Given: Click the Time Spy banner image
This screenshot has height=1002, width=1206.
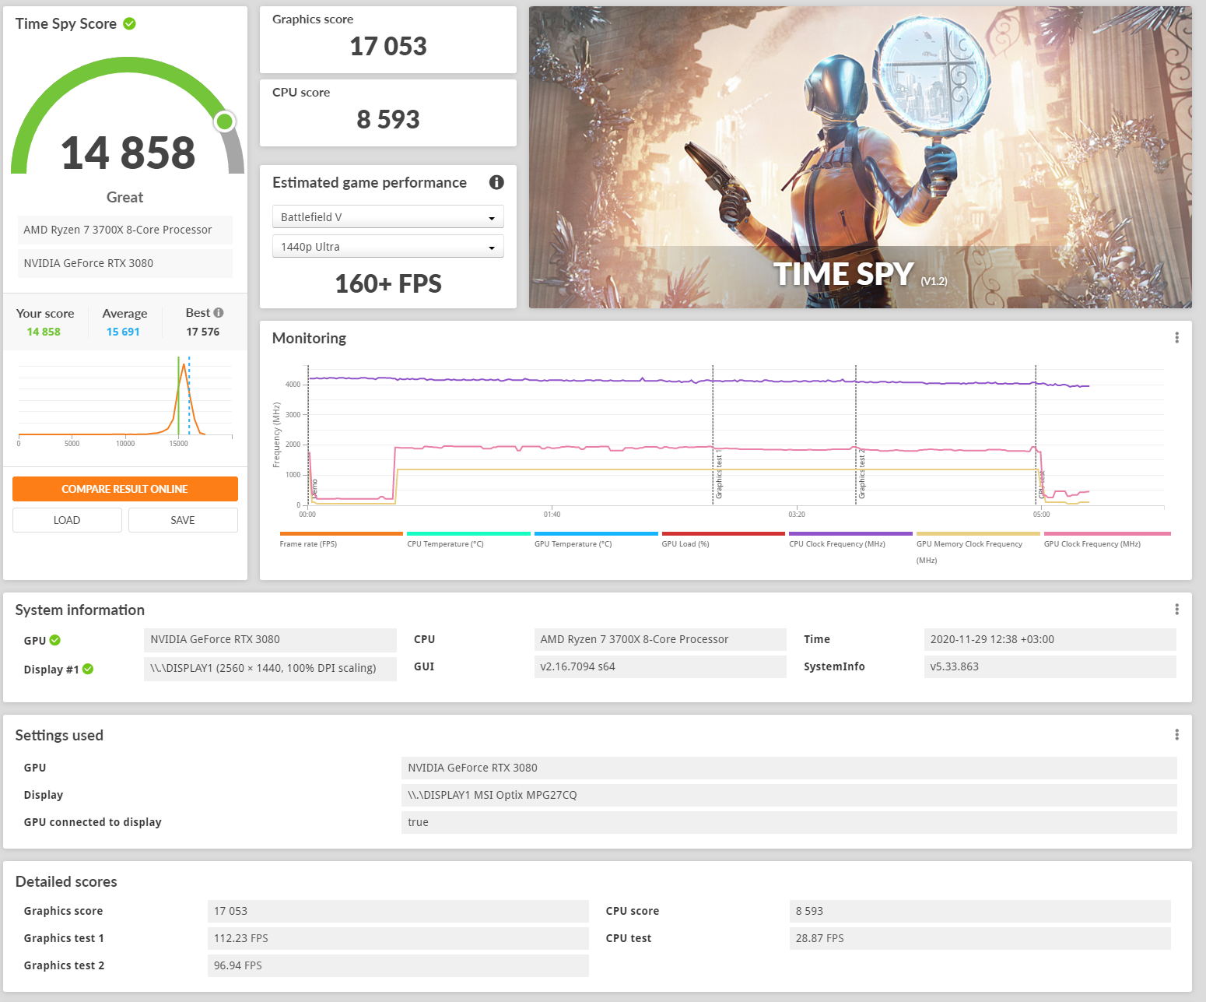Looking at the screenshot, I should click(x=860, y=157).
